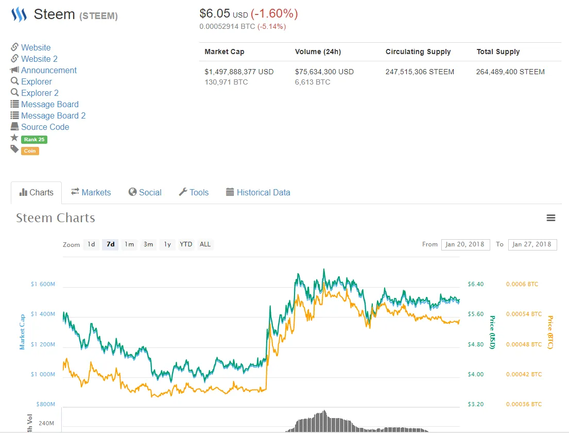Screen dimensions: 569x433
Task: Click the orange Coin badge
Action: (x=30, y=151)
